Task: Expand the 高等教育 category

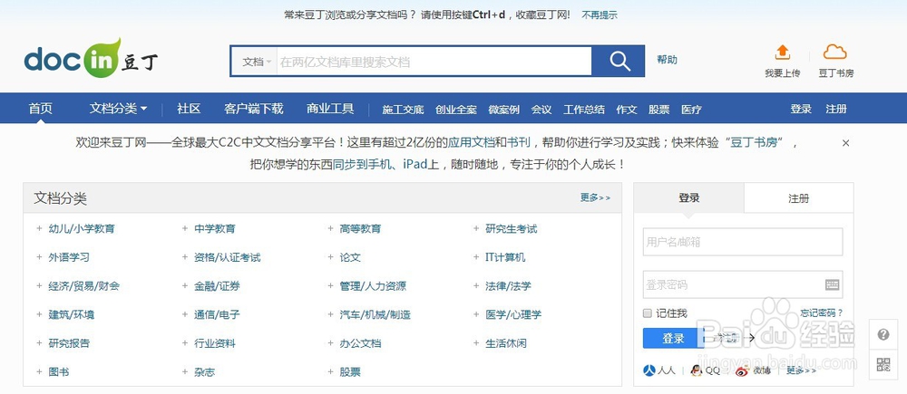Action: 331,229
